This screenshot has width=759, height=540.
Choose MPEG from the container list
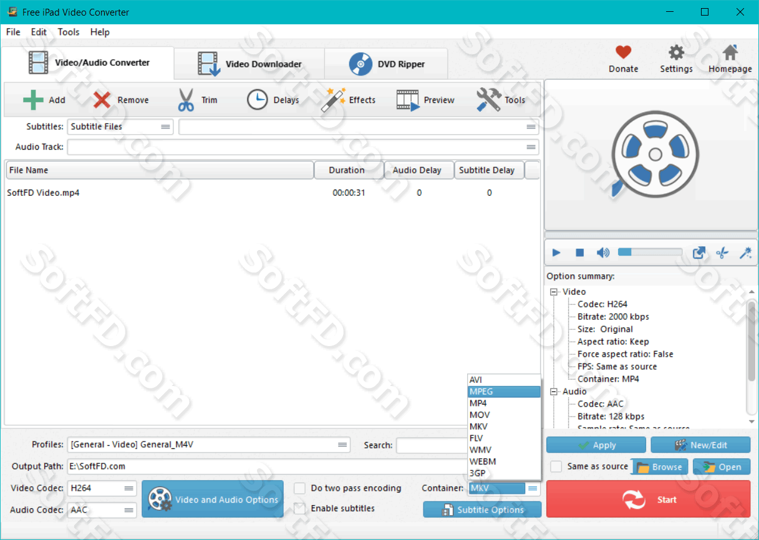pyautogui.click(x=504, y=392)
